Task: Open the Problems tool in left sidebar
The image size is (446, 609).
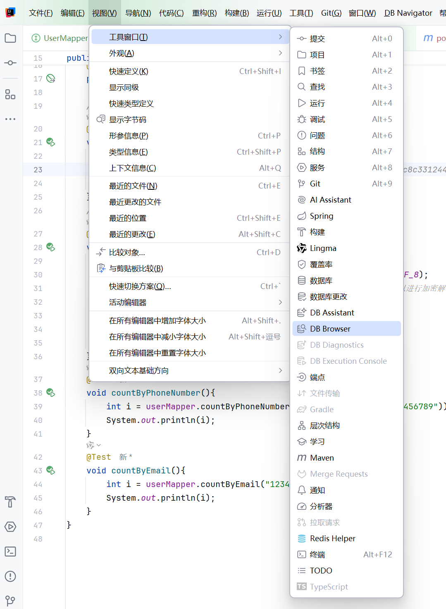Action: click(x=10, y=576)
